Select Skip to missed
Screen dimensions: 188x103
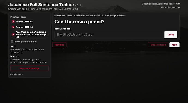(x=158, y=45)
